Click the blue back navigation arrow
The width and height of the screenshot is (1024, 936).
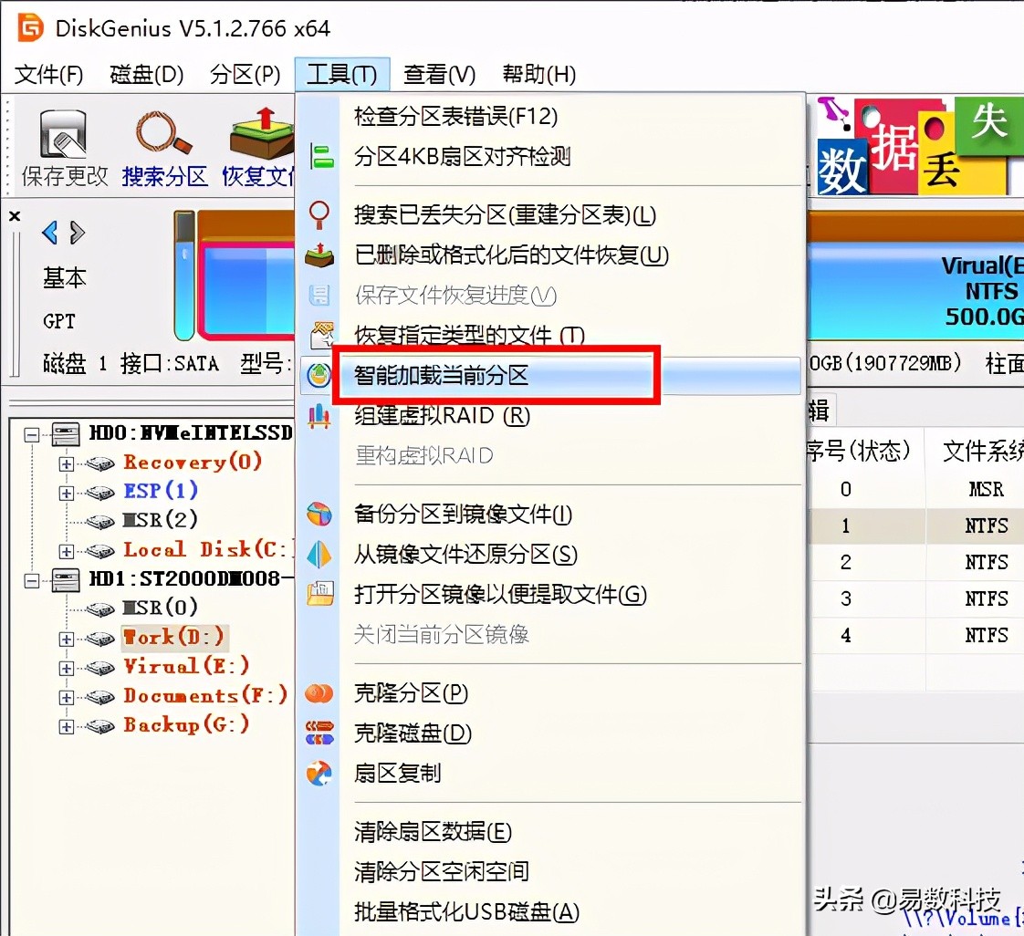[x=49, y=233]
